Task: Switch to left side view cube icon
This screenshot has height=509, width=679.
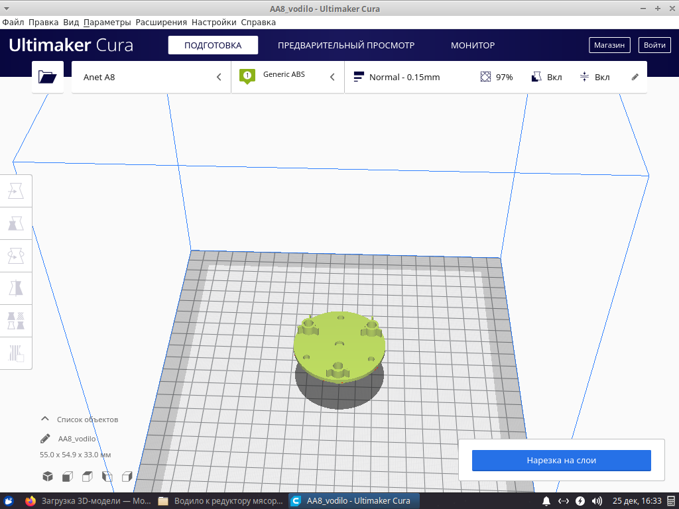Action: coord(107,477)
